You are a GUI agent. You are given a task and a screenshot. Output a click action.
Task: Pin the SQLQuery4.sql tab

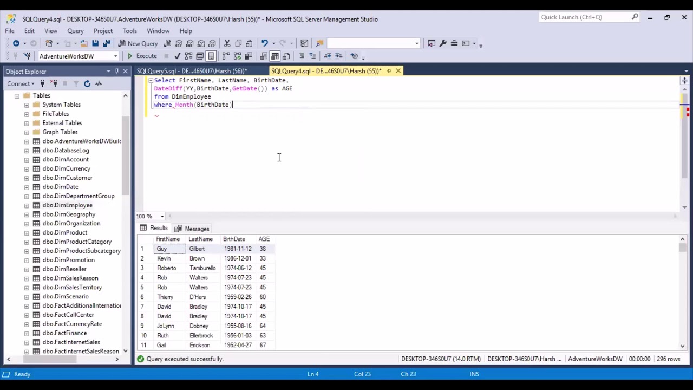tap(388, 71)
